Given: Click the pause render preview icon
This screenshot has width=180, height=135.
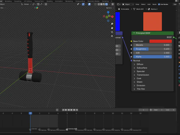Looking at the screenshot, I should (112, 4).
